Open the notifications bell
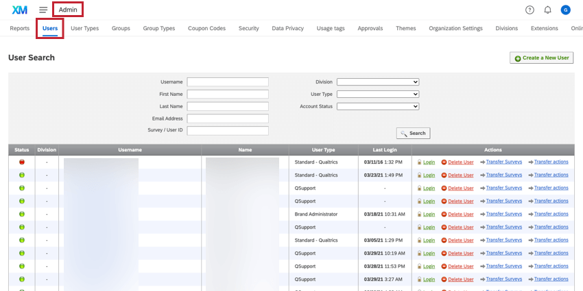The height and width of the screenshot is (291, 583). tap(547, 10)
